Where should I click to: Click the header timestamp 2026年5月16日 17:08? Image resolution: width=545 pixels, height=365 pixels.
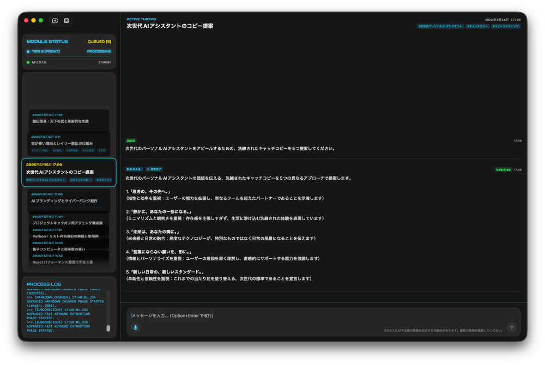pos(502,20)
